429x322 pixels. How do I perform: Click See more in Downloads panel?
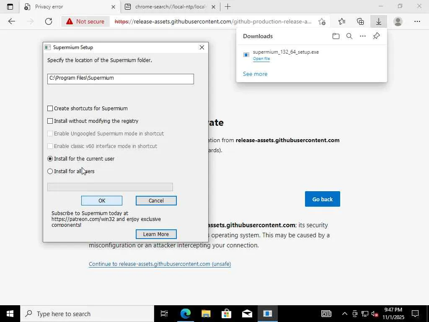point(255,74)
